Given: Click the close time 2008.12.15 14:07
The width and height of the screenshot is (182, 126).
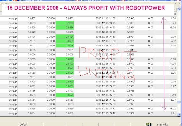Looking at the screenshot, I should point(105,45).
